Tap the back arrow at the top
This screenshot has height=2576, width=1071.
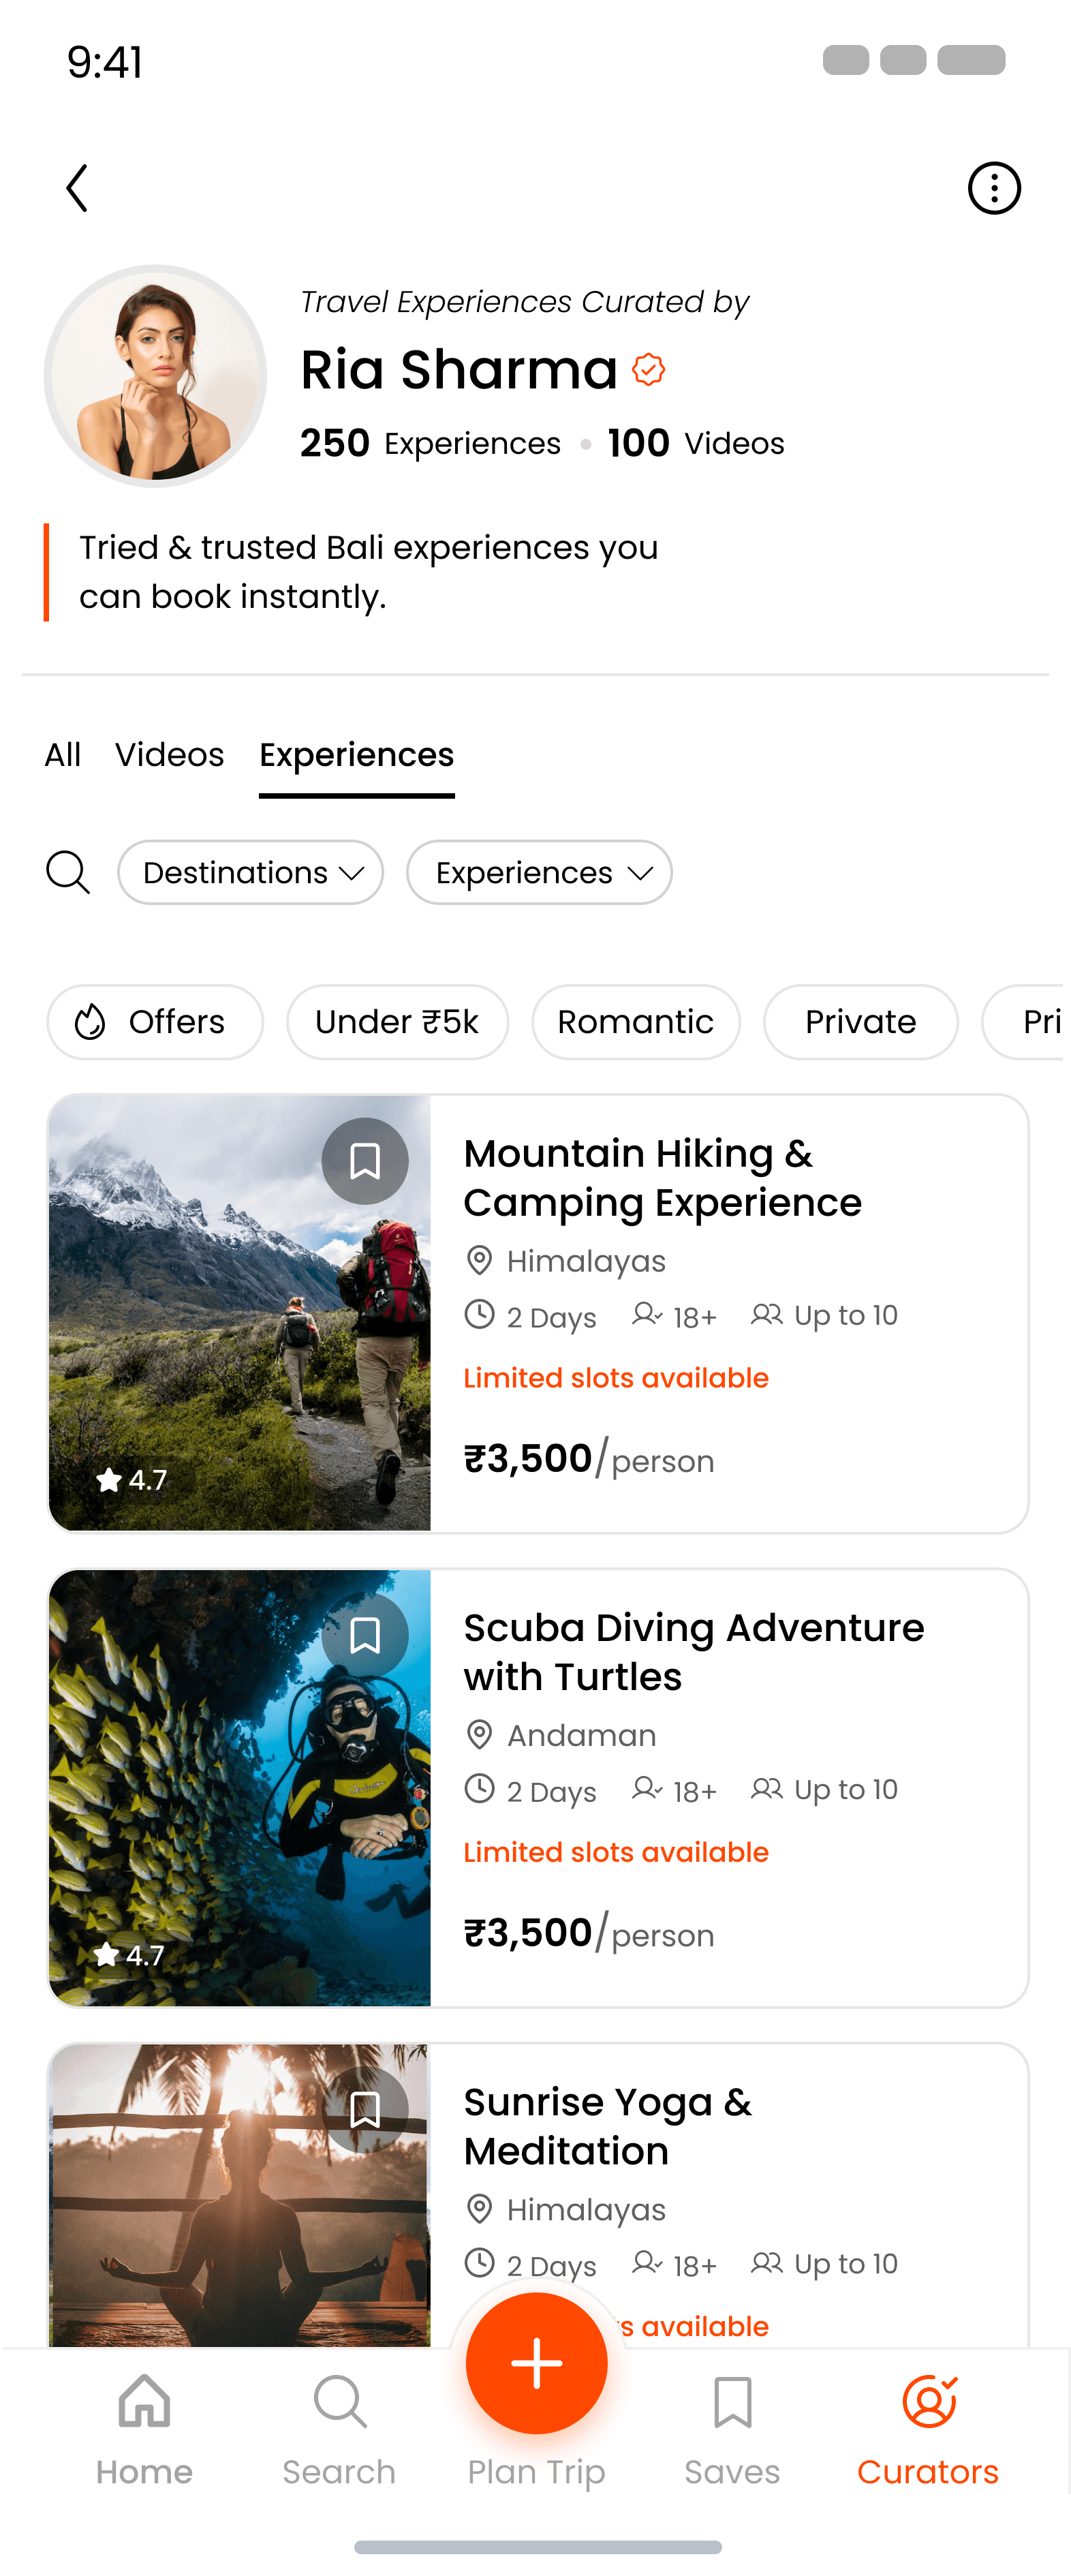point(76,187)
